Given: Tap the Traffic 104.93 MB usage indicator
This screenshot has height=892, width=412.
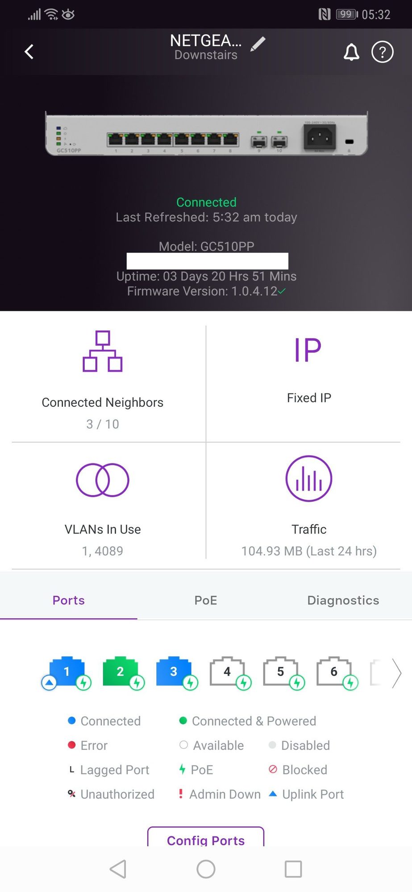Looking at the screenshot, I should coord(308,551).
